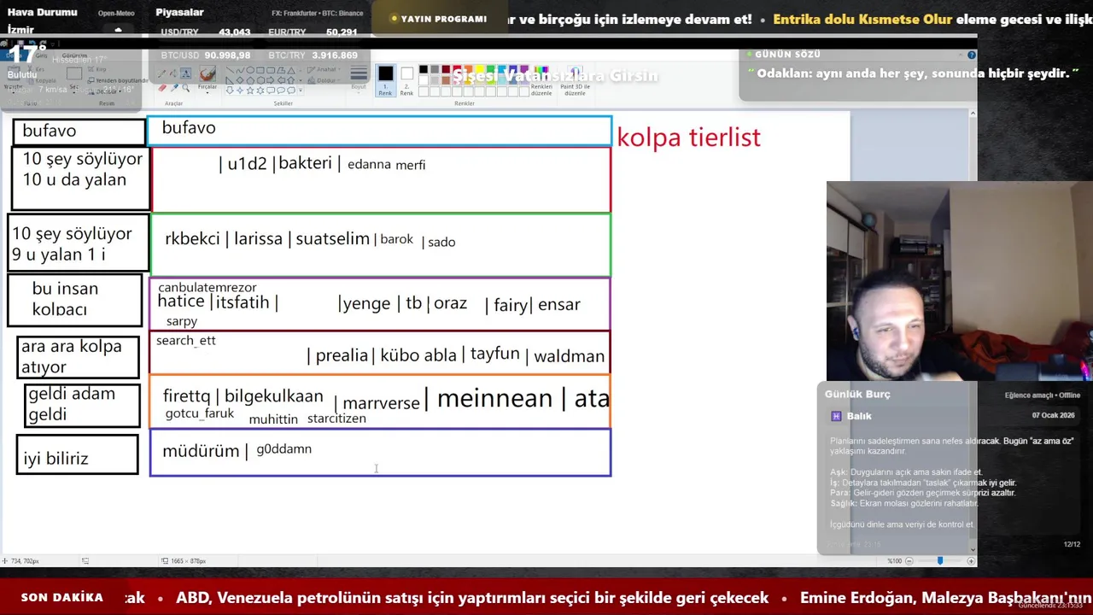The image size is (1093, 615).
Task: Select the Text tool (A icon)
Action: click(x=185, y=73)
